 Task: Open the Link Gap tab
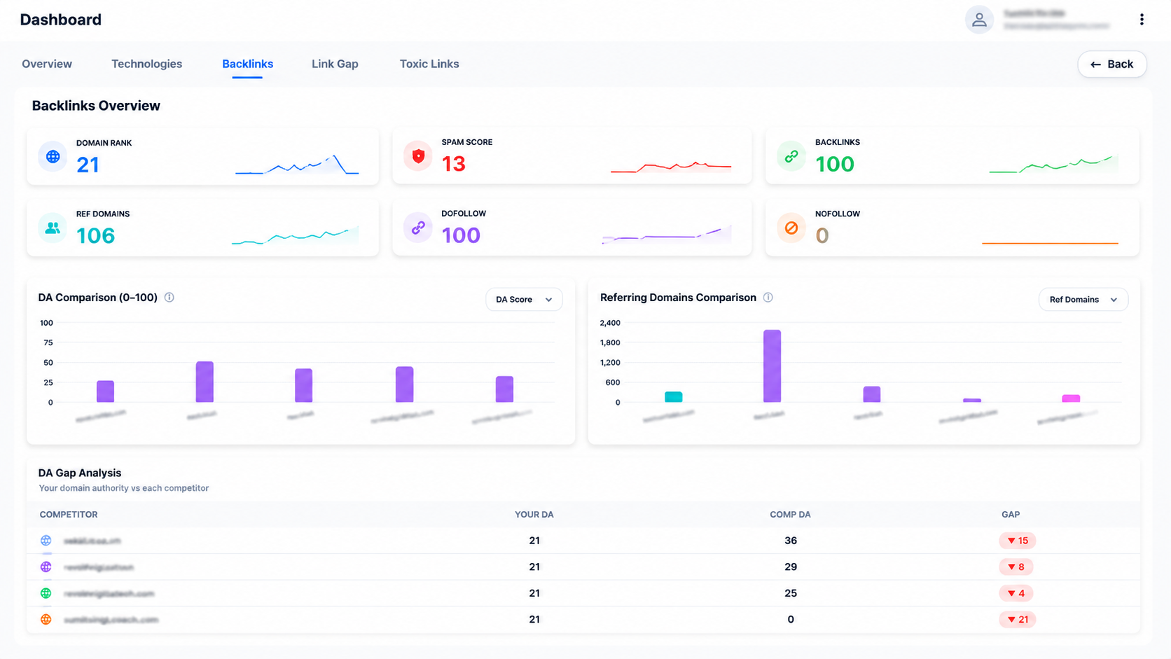pos(335,64)
